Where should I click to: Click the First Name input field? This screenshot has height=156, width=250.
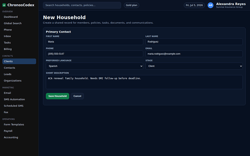95,42
